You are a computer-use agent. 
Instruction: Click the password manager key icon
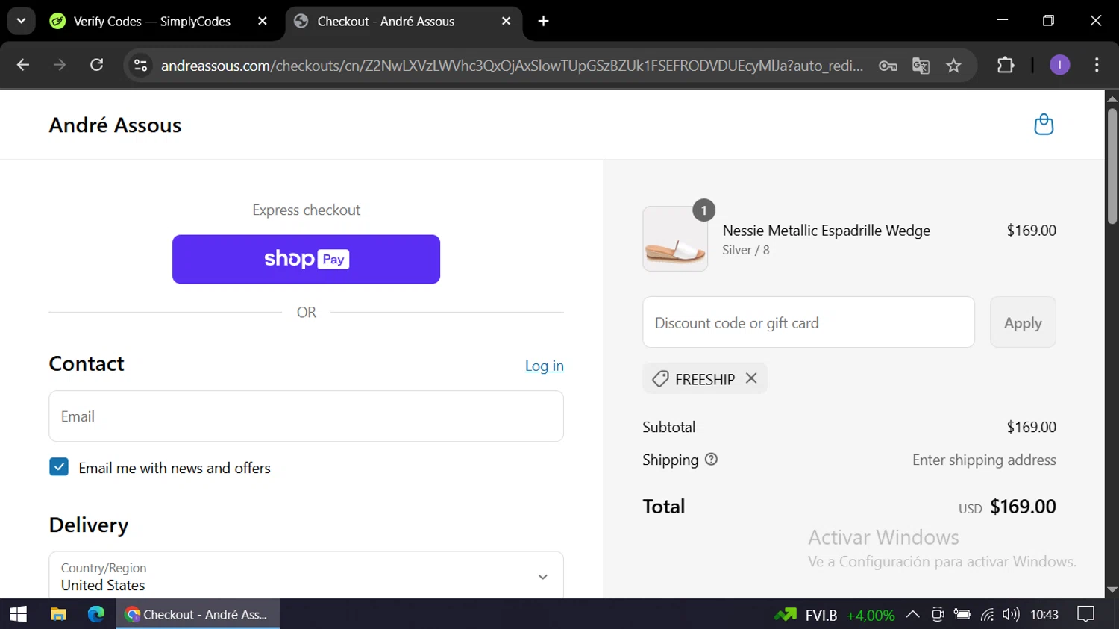tap(888, 66)
